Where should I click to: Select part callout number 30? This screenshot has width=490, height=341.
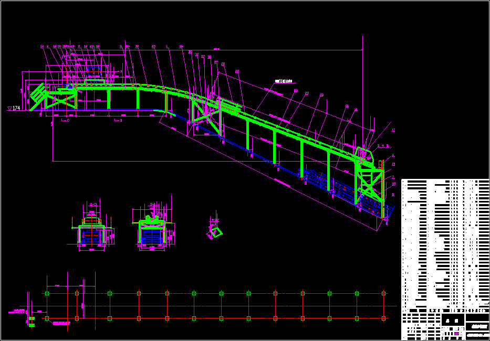coord(321,94)
